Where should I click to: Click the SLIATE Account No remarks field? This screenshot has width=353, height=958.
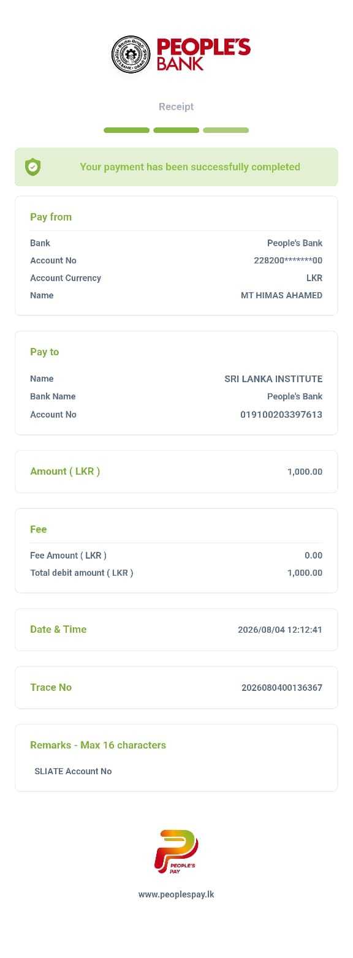pyautogui.click(x=73, y=771)
